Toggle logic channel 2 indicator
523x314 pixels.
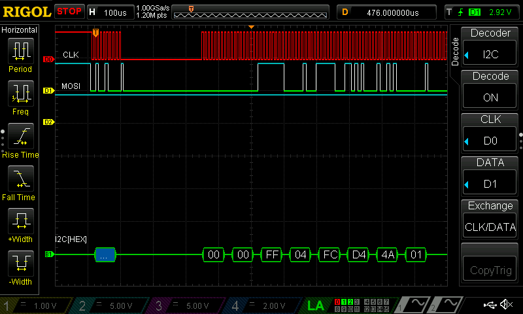pyautogui.click(x=350, y=302)
